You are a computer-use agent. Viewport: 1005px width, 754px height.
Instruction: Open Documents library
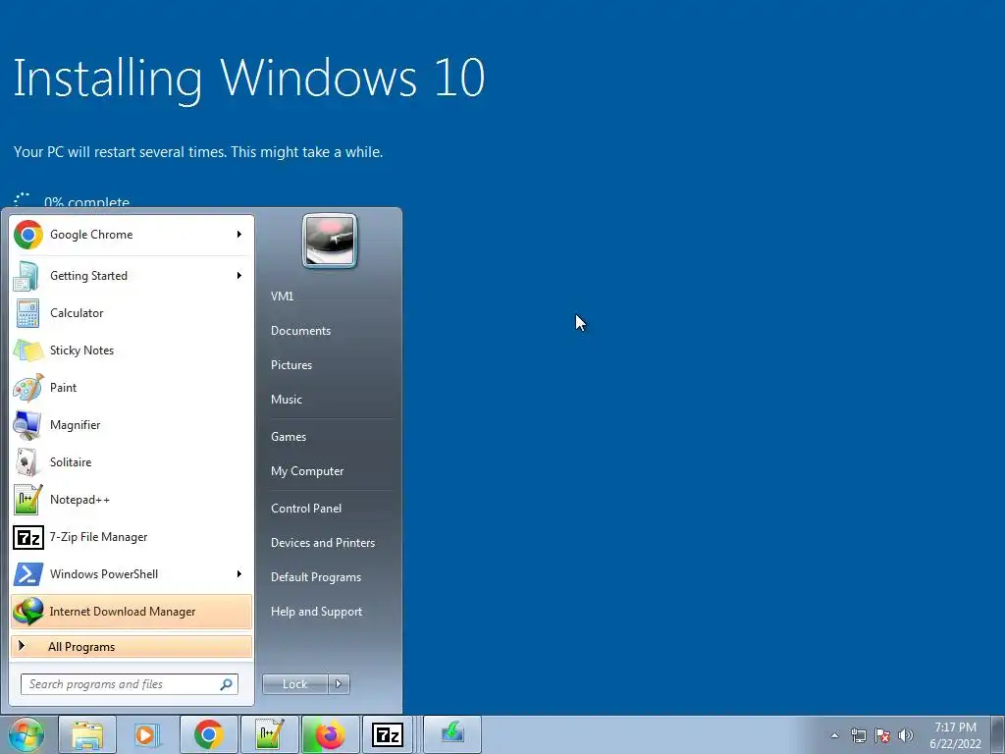click(x=300, y=331)
